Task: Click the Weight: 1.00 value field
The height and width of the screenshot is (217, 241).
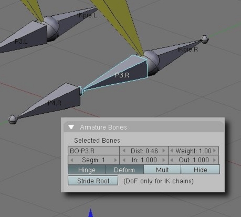Action: pos(193,151)
